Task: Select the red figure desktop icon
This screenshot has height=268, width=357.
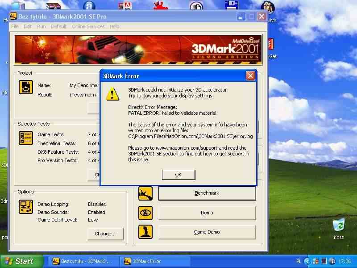Action: [x=161, y=5]
